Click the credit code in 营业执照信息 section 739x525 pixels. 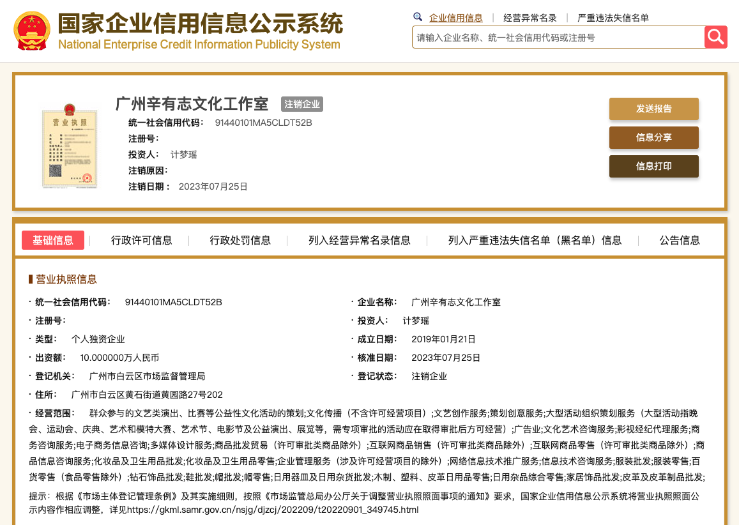[x=174, y=302]
